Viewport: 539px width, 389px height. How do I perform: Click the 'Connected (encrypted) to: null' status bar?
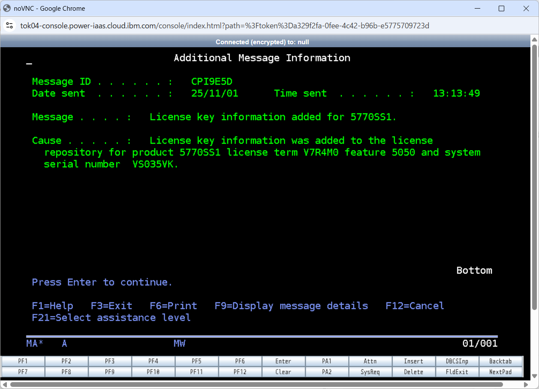click(262, 42)
